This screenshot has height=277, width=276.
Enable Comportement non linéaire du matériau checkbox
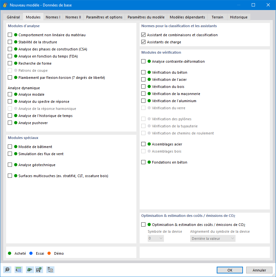click(10, 35)
